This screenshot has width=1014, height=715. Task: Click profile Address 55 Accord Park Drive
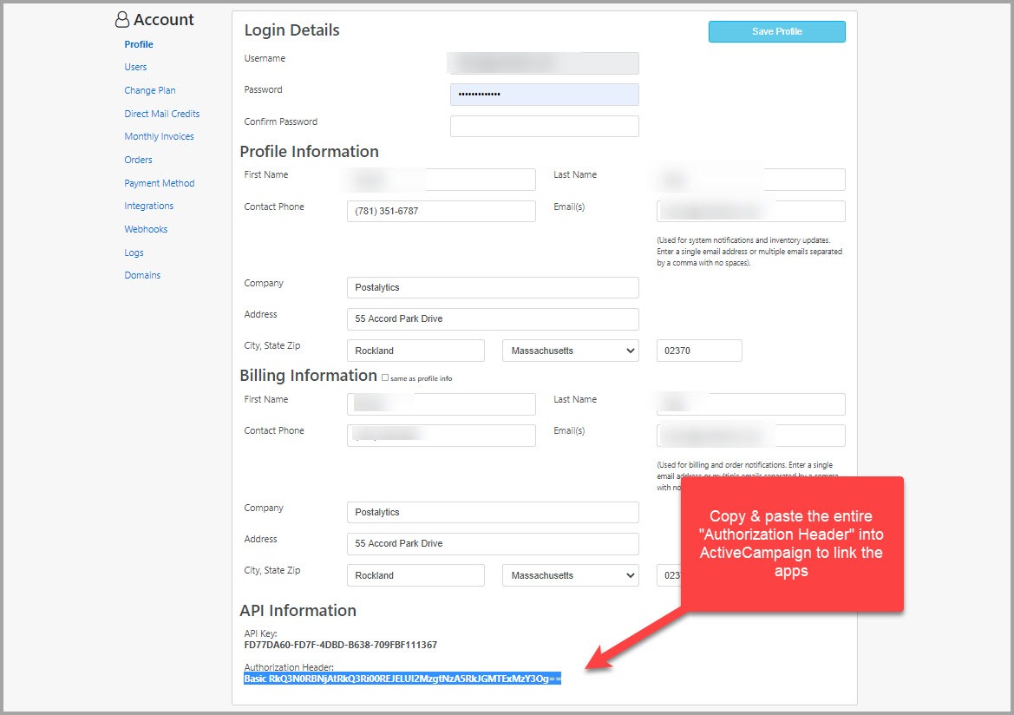click(493, 319)
